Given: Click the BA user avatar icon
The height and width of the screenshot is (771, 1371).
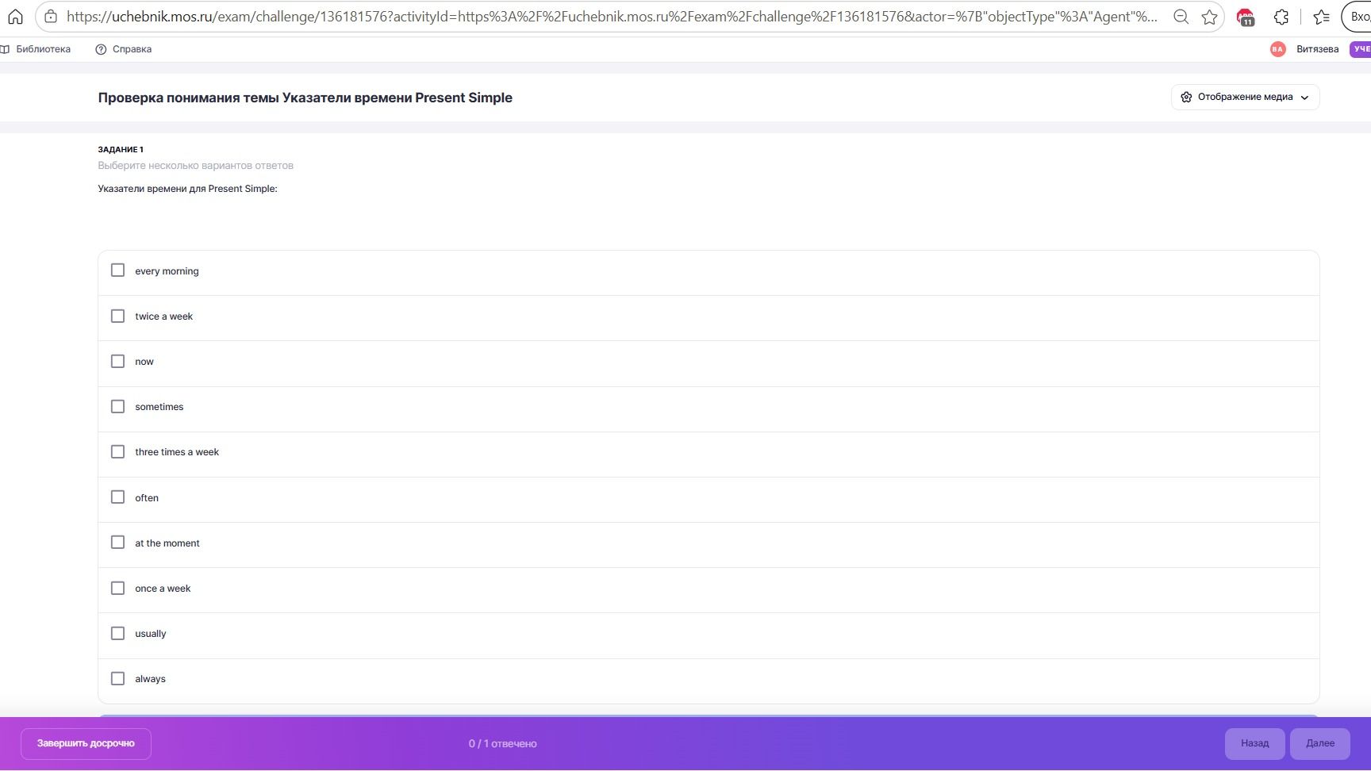Looking at the screenshot, I should 1277,49.
